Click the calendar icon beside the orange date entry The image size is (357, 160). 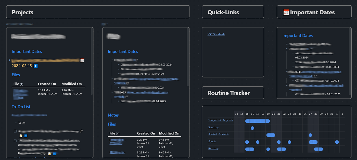(x=82, y=60)
